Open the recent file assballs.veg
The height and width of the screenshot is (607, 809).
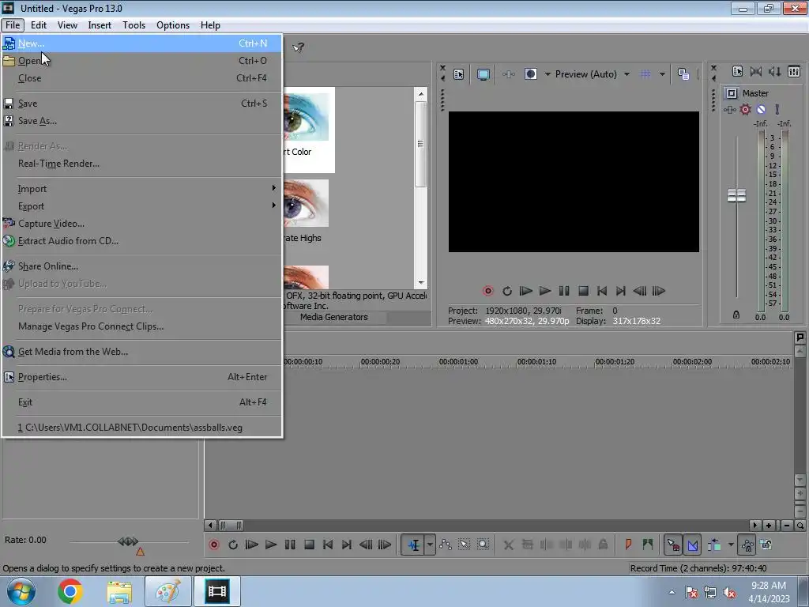tap(141, 428)
